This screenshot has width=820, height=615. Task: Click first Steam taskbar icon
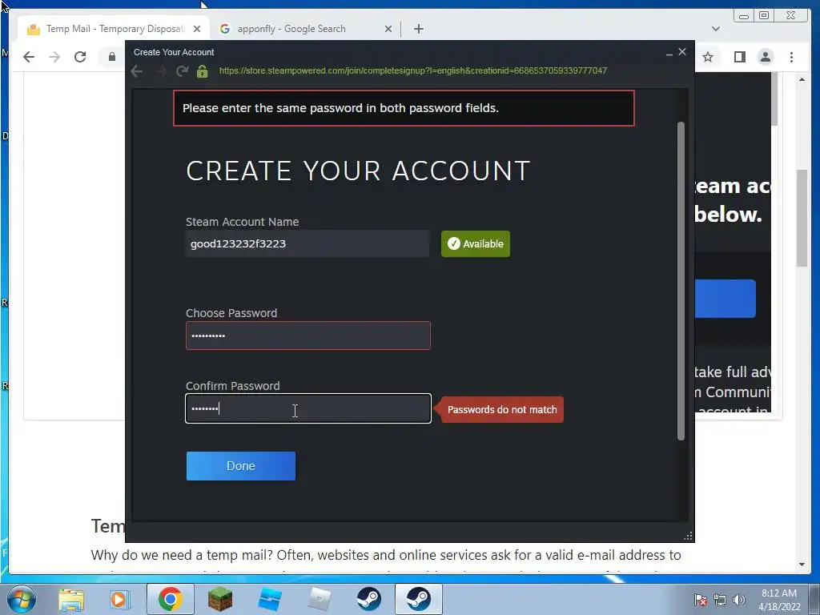click(368, 599)
